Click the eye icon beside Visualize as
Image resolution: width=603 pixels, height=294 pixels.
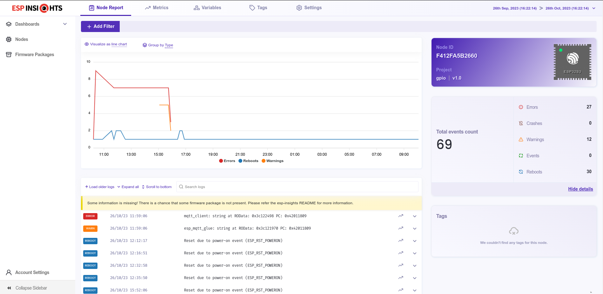[87, 44]
